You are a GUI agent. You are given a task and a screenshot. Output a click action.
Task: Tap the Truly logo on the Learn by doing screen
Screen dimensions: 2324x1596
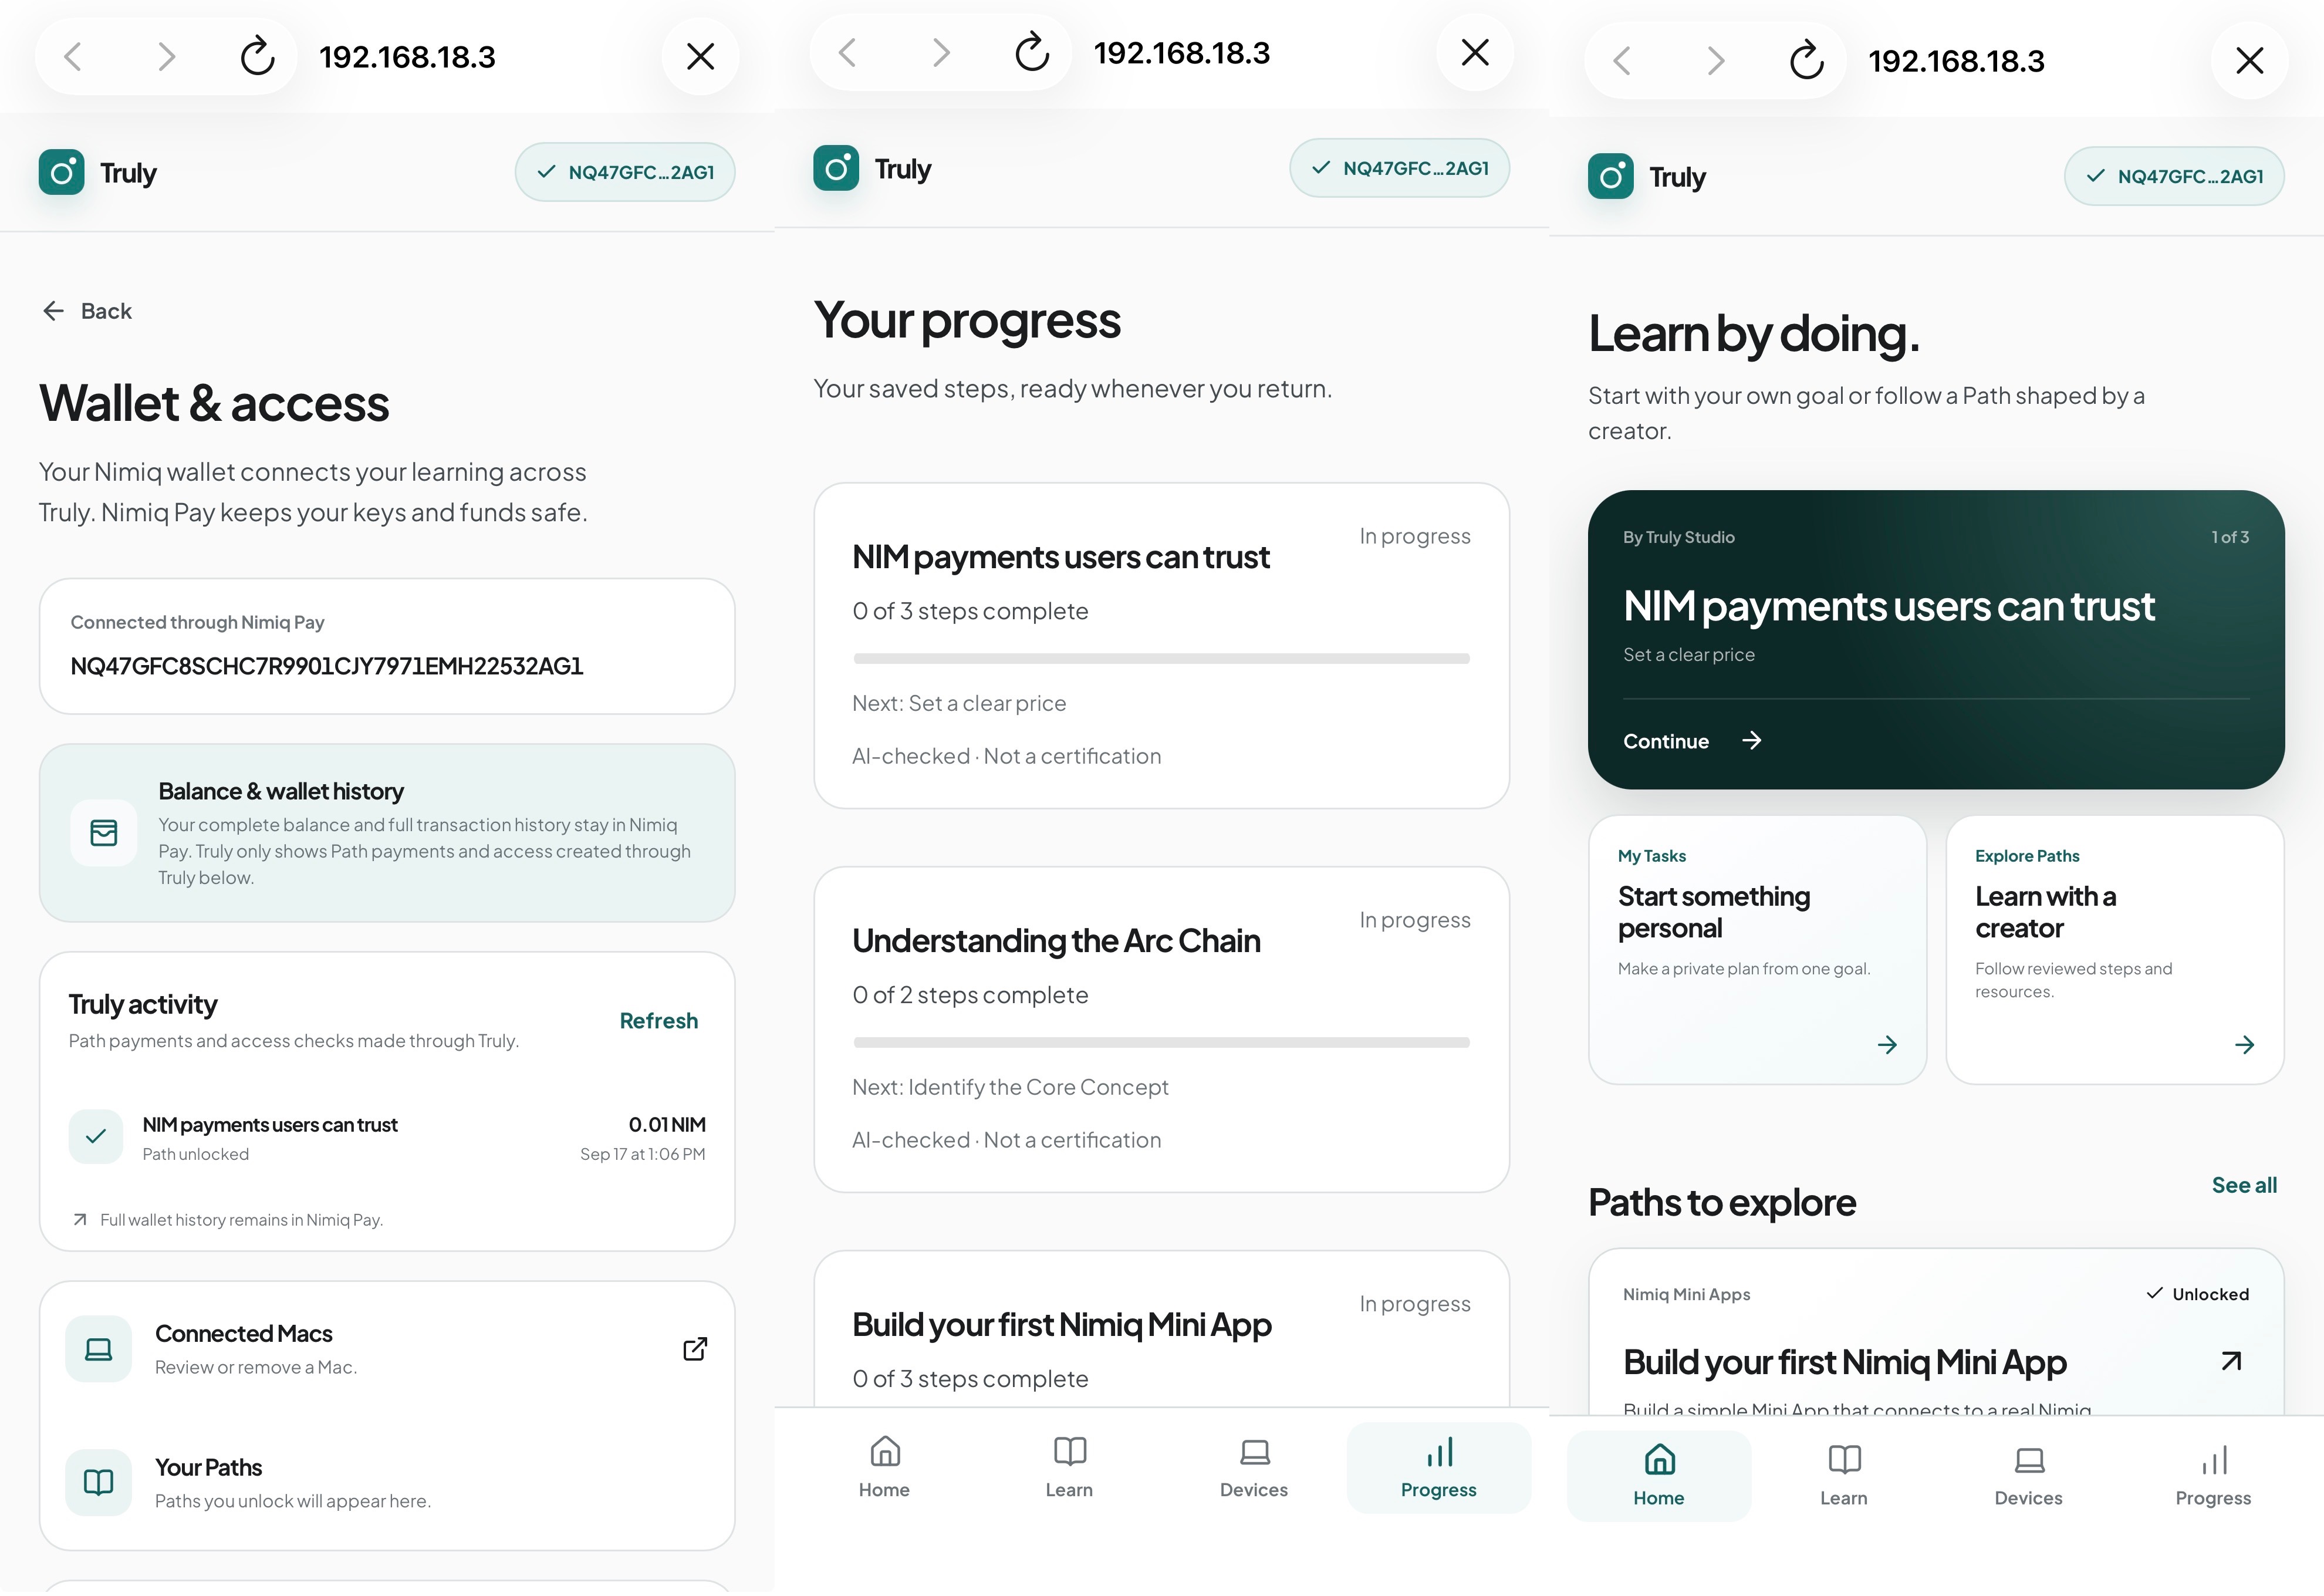click(1611, 177)
